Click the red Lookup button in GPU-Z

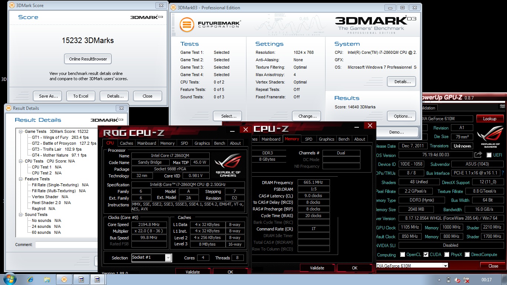tap(490, 118)
